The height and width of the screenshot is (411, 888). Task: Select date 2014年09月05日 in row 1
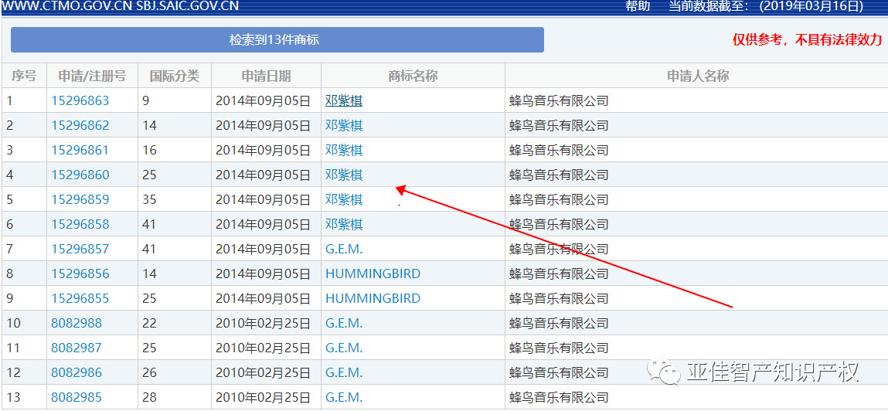tap(264, 100)
